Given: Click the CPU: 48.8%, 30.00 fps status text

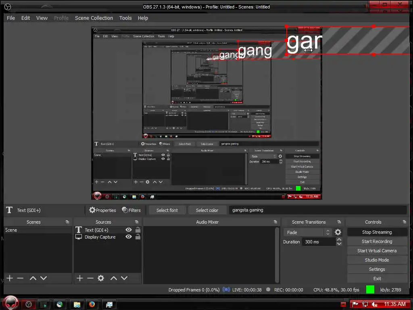Looking at the screenshot, I should pos(336,290).
